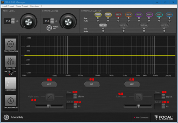Open the Load Preset menu
178x123 pixels.
coord(8,6)
